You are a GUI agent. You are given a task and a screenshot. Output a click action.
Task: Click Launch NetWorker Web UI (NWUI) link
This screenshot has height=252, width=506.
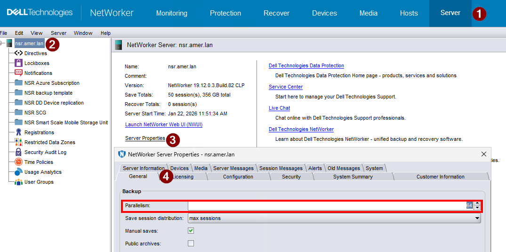[164, 124]
